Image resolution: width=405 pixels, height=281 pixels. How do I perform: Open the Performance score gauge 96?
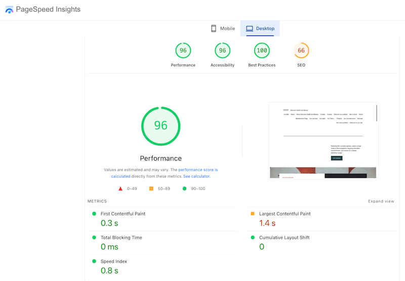click(183, 50)
